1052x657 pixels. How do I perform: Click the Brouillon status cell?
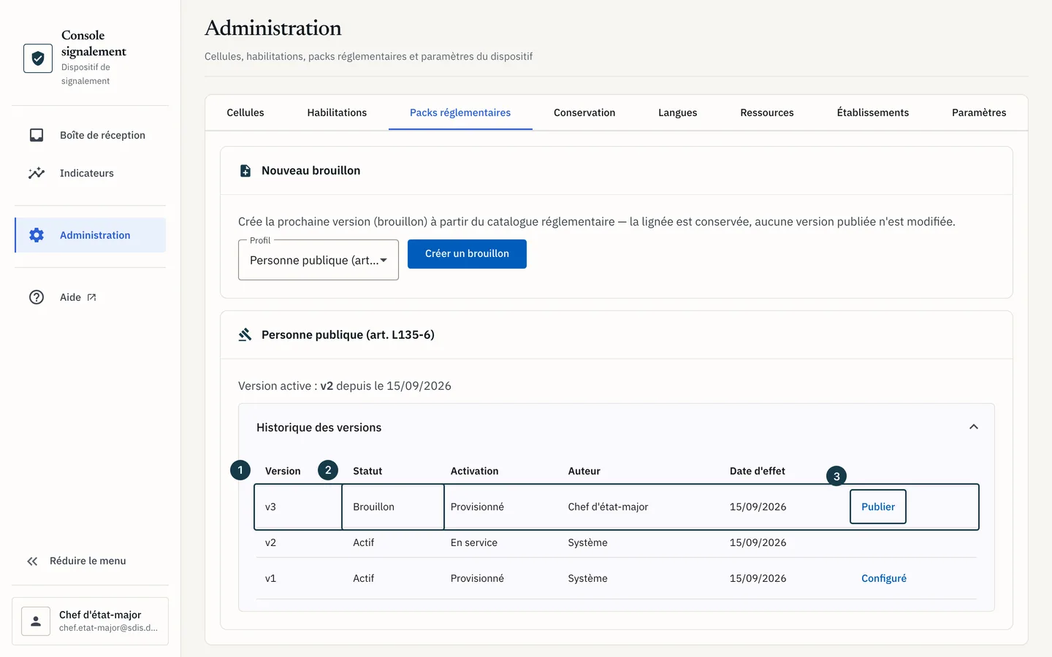pos(393,507)
